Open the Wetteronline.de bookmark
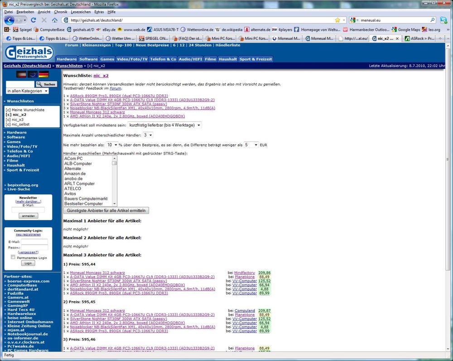 pos(197,29)
